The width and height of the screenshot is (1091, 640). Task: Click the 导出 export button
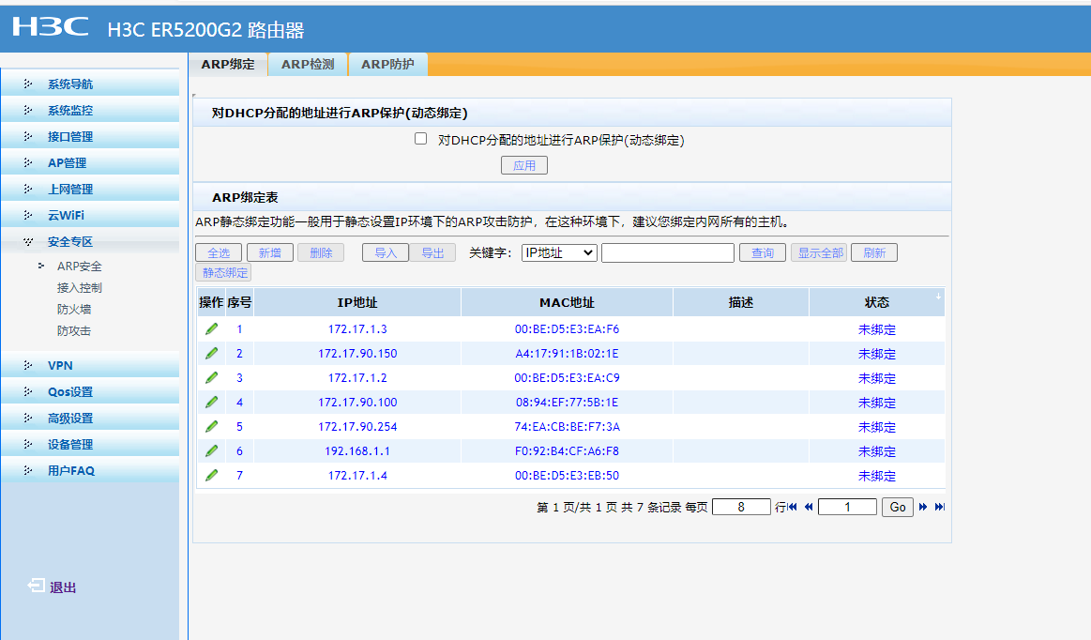[x=432, y=252]
